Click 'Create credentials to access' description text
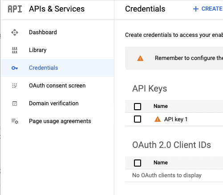Image resolution: width=223 pixels, height=195 pixels. 174,35
